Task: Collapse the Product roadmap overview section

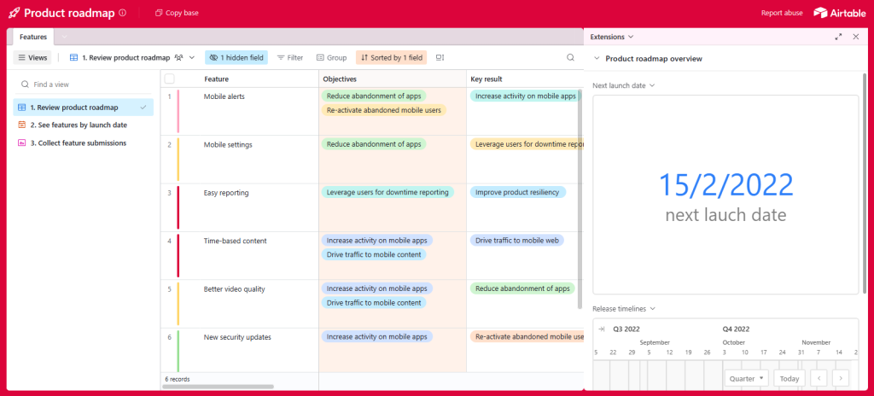Action: pyautogui.click(x=597, y=59)
